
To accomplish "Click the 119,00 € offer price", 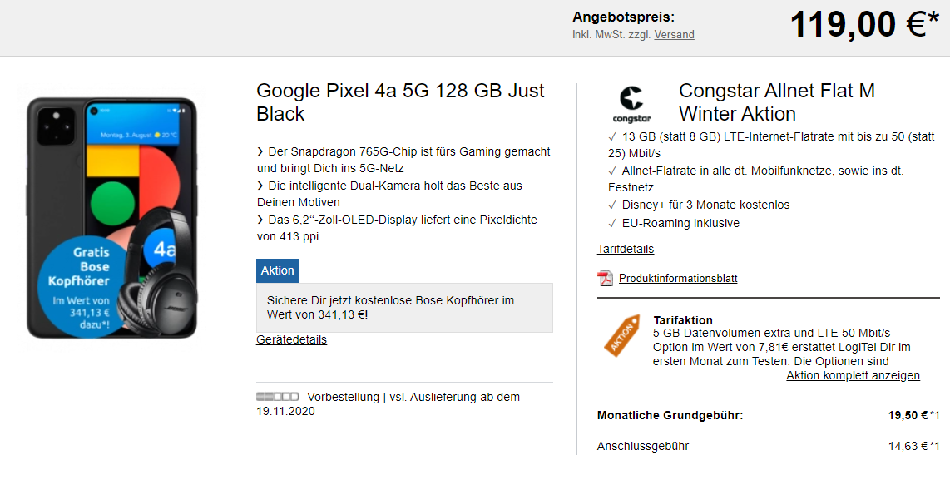I will click(857, 25).
